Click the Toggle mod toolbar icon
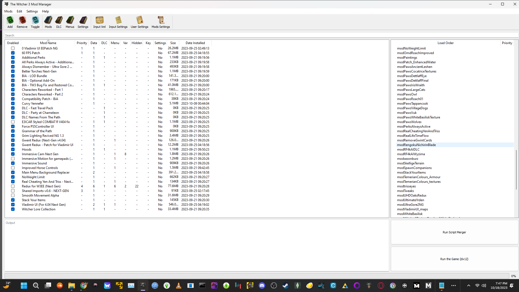 [x=35, y=22]
